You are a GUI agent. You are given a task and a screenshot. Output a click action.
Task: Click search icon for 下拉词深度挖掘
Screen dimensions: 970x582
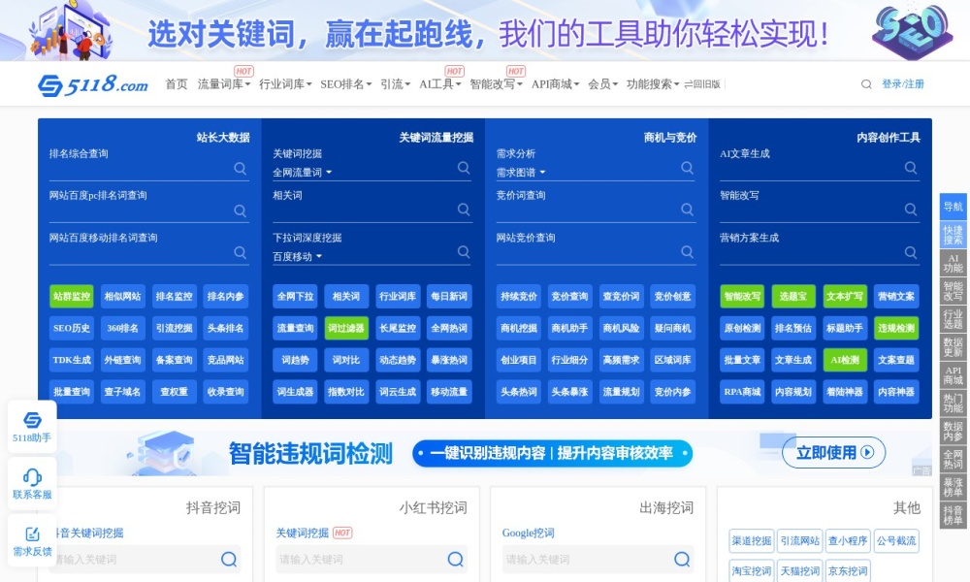click(x=464, y=252)
